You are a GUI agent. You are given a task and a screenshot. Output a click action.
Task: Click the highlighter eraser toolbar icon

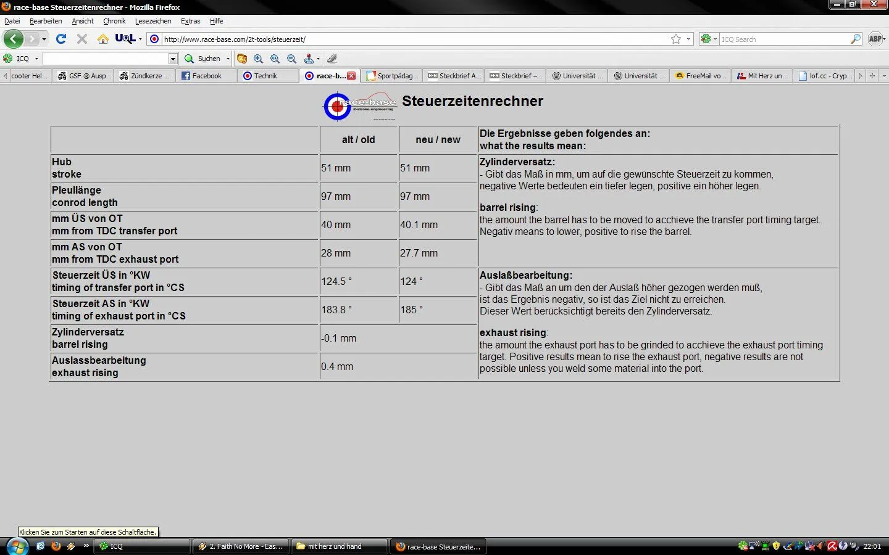tap(332, 59)
